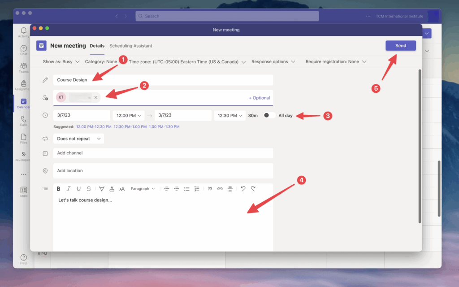Remove the KT attendee chip
This screenshot has height=287, width=459.
pos(96,97)
